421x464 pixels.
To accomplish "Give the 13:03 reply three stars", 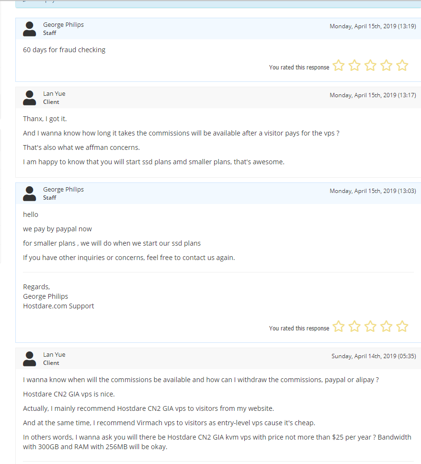I will pyautogui.click(x=370, y=327).
